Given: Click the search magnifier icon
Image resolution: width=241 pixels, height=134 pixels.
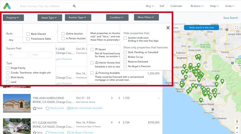Looking at the screenshot, I should click(74, 6).
